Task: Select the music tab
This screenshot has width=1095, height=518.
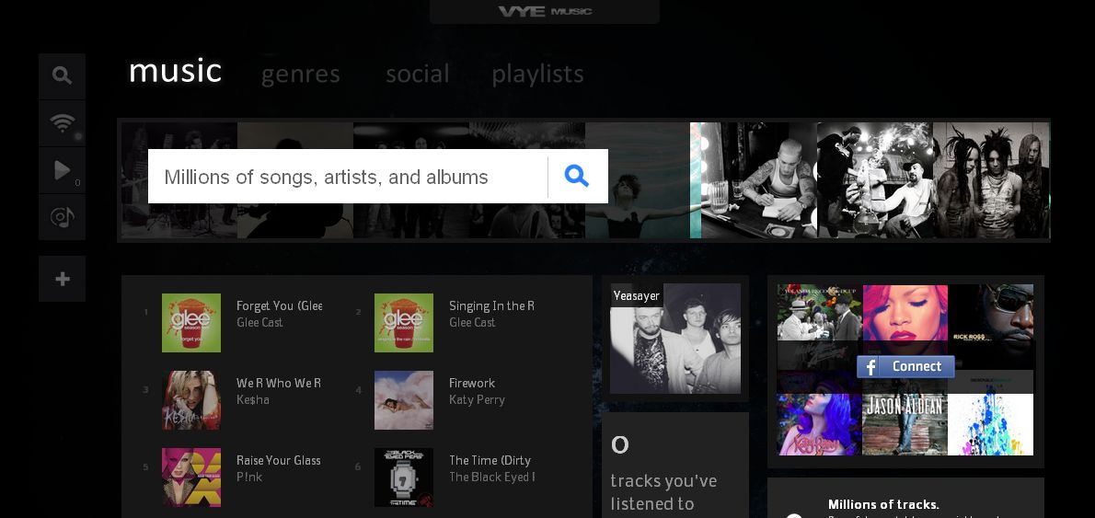Action: coord(175,71)
